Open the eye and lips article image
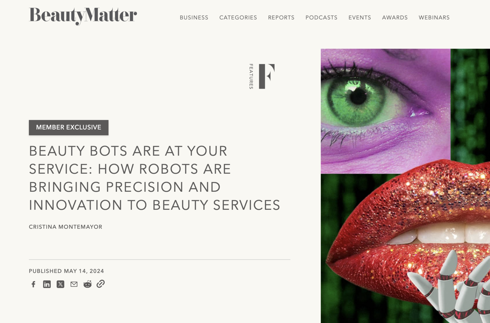490x323 pixels. 405,186
